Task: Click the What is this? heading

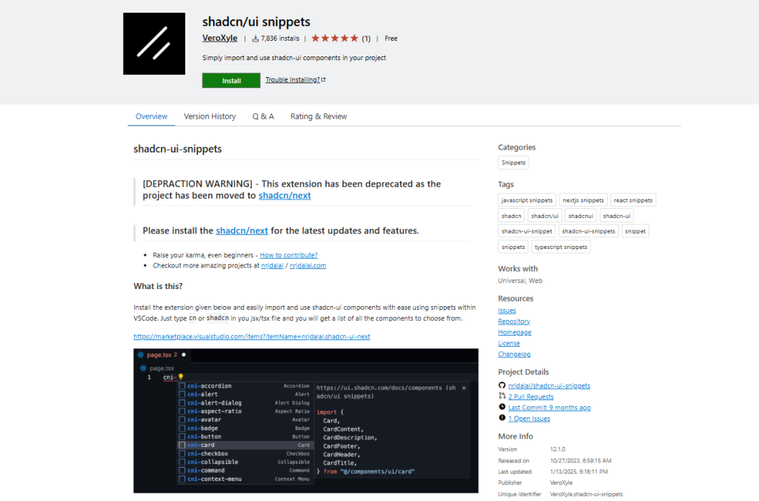Action: [158, 286]
